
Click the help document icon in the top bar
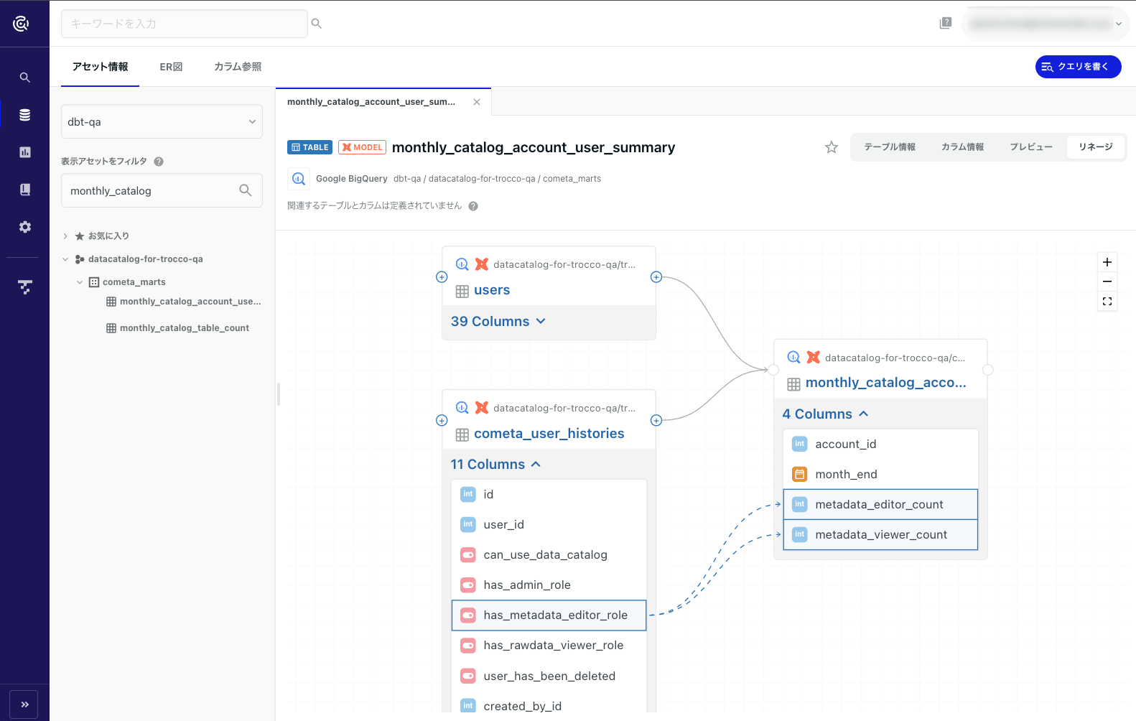pyautogui.click(x=946, y=23)
